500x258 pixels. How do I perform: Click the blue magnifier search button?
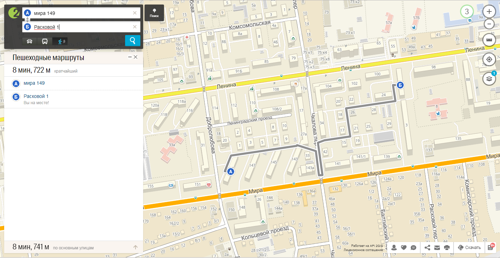coord(133,41)
